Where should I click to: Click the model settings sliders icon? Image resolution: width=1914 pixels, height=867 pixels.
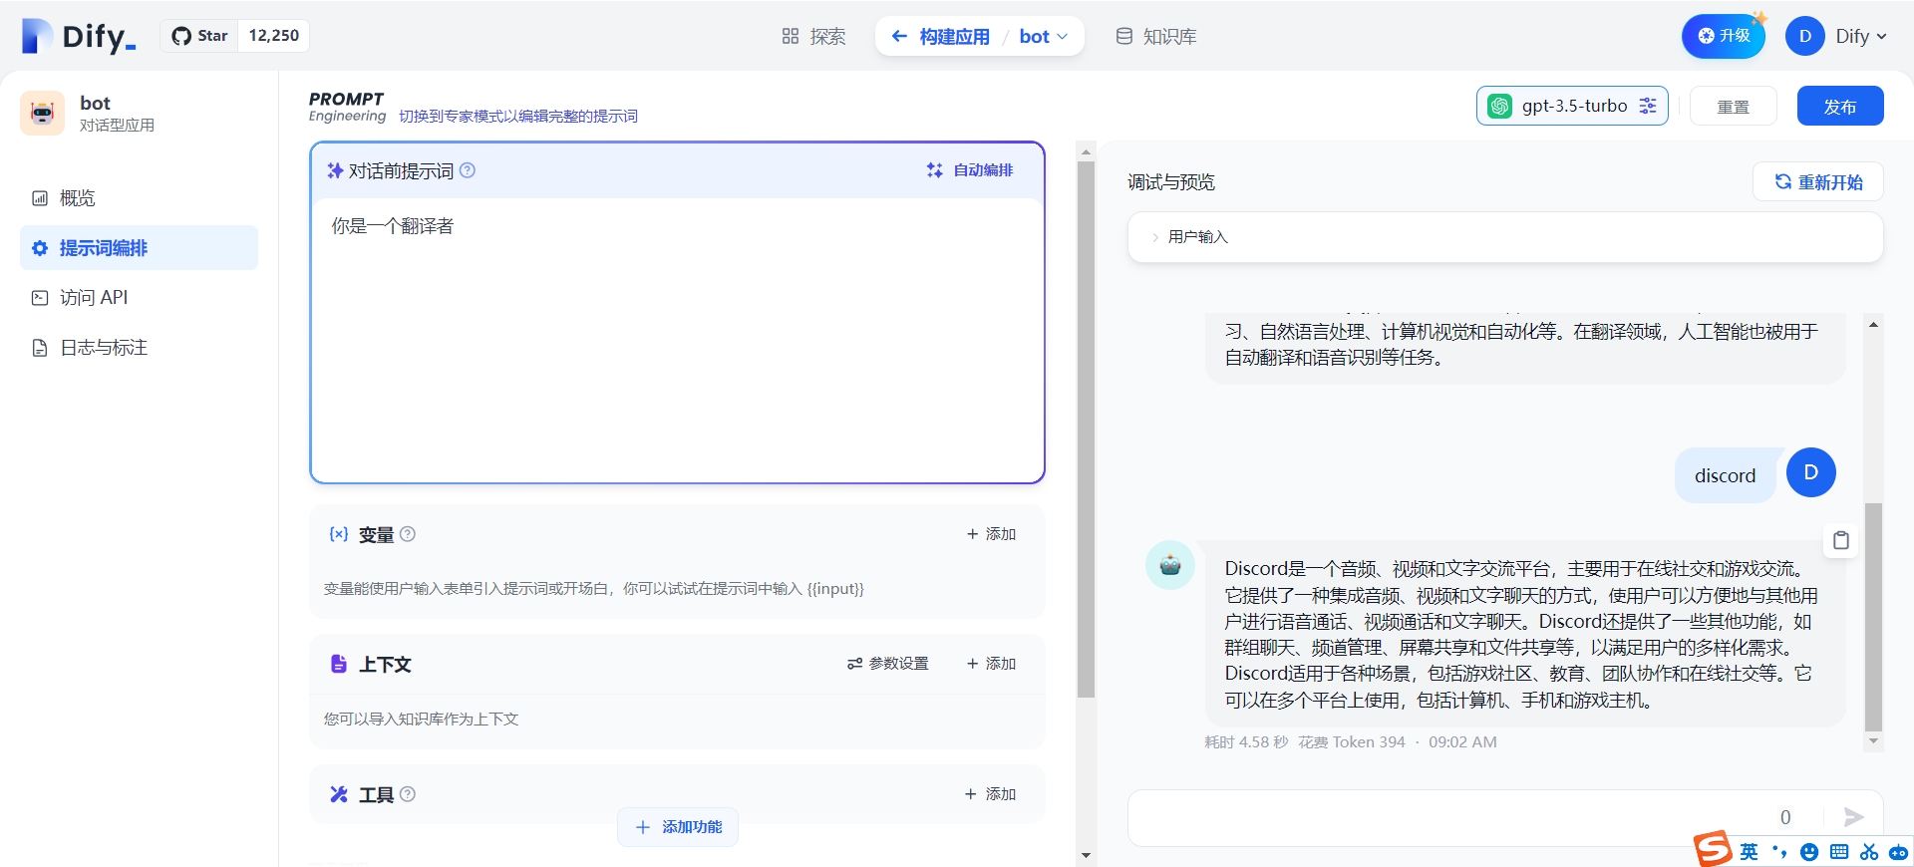tap(1648, 106)
